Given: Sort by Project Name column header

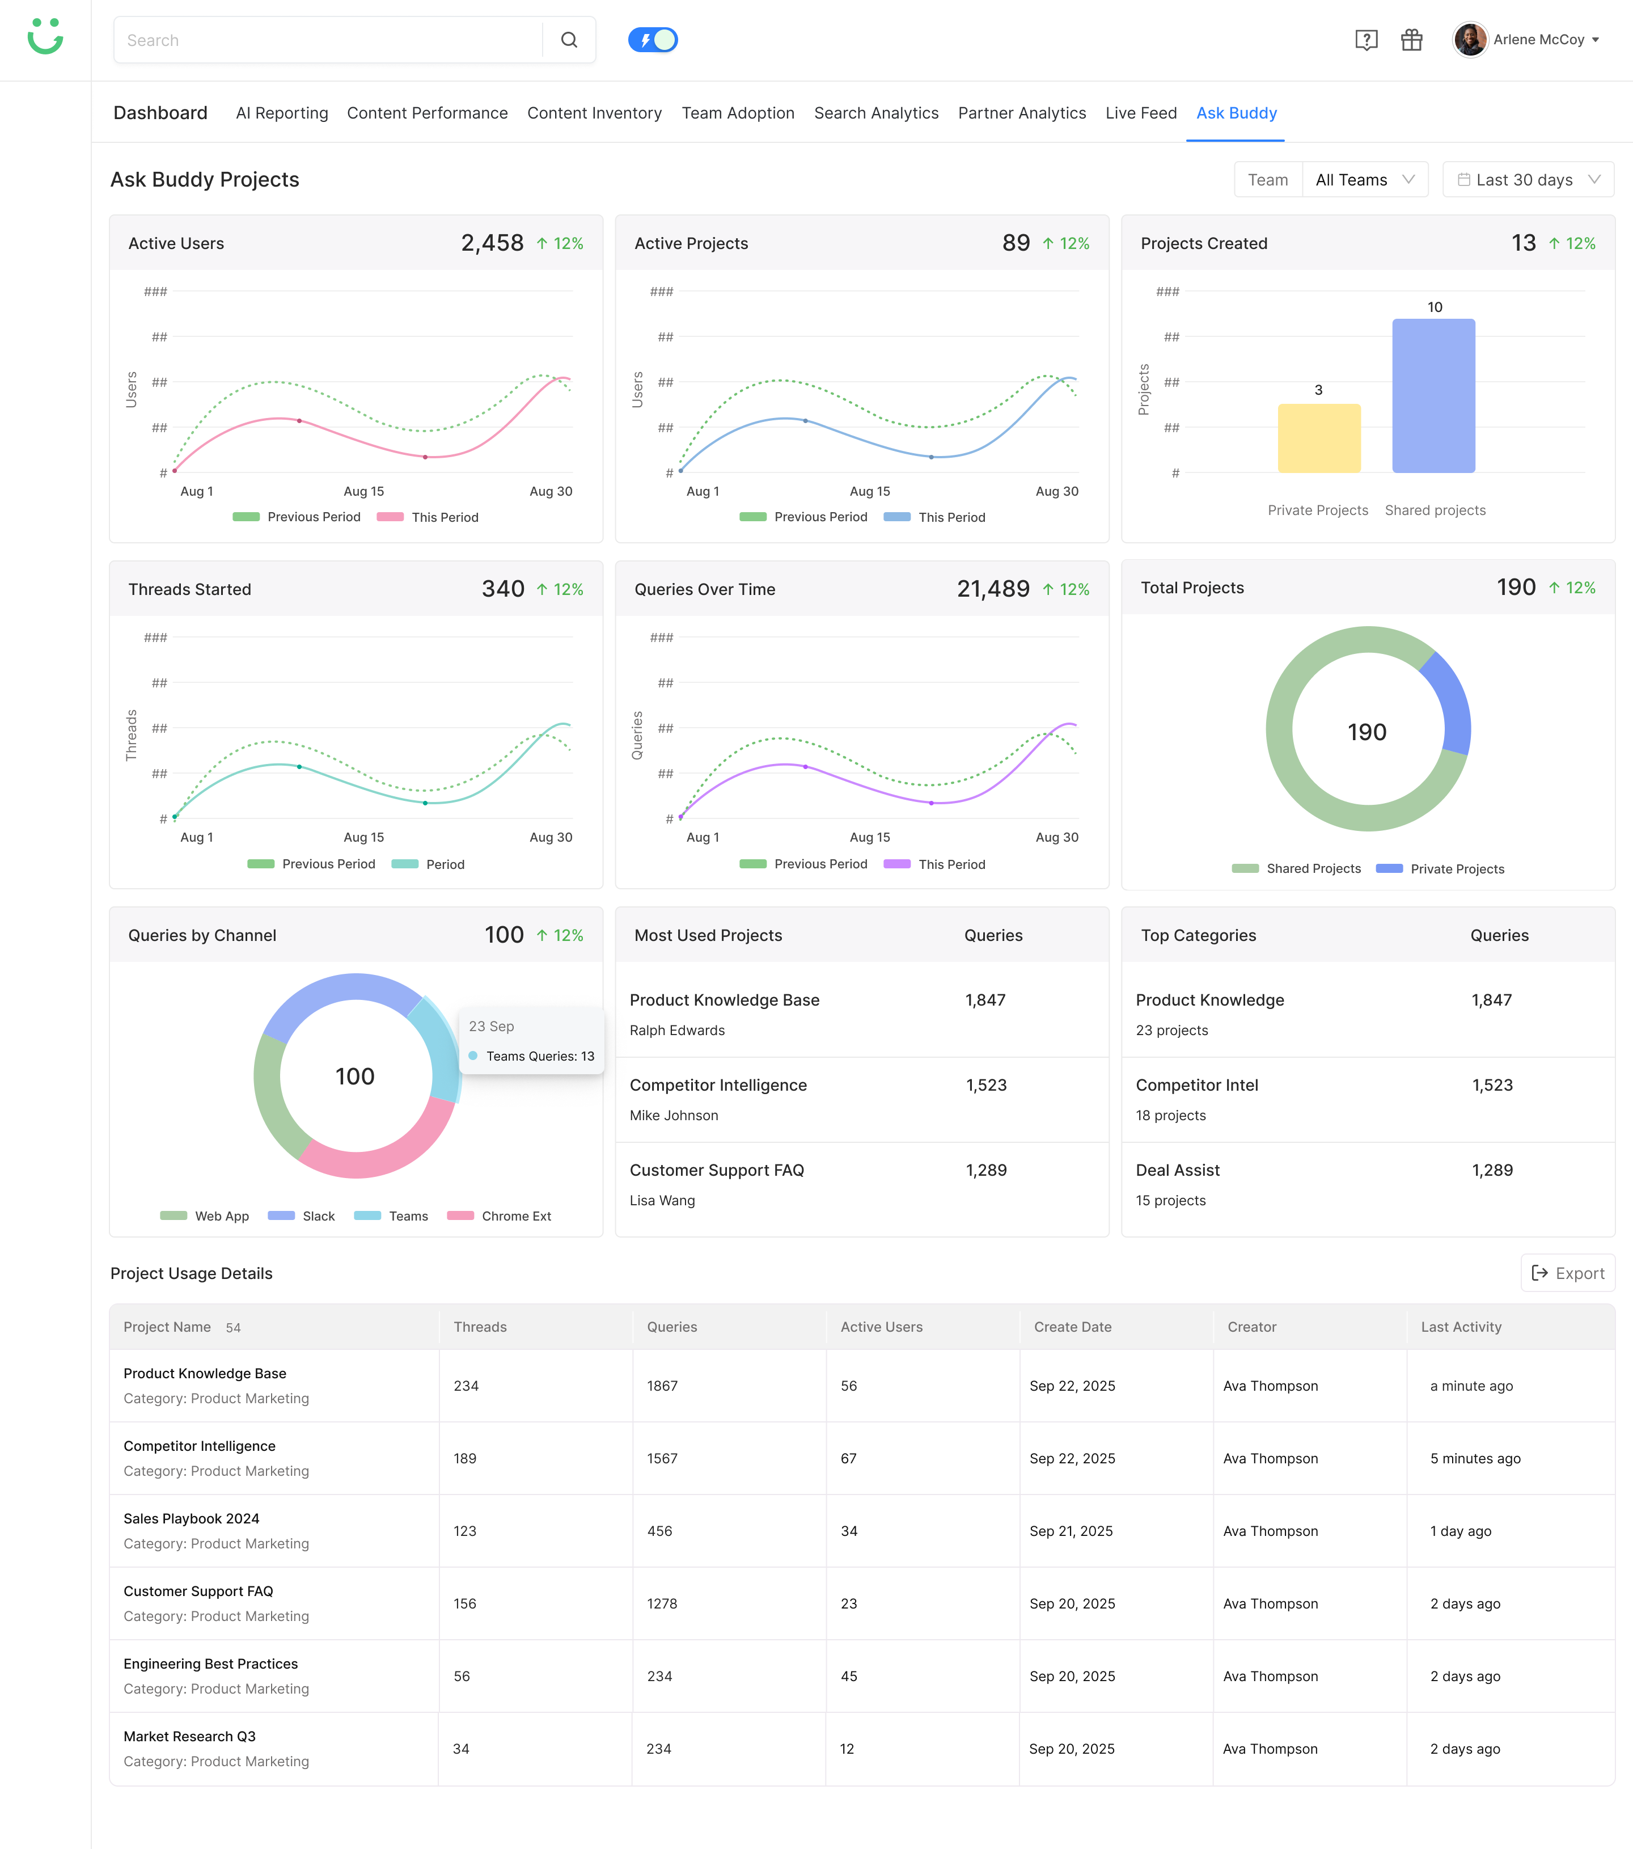Looking at the screenshot, I should pyautogui.click(x=167, y=1326).
